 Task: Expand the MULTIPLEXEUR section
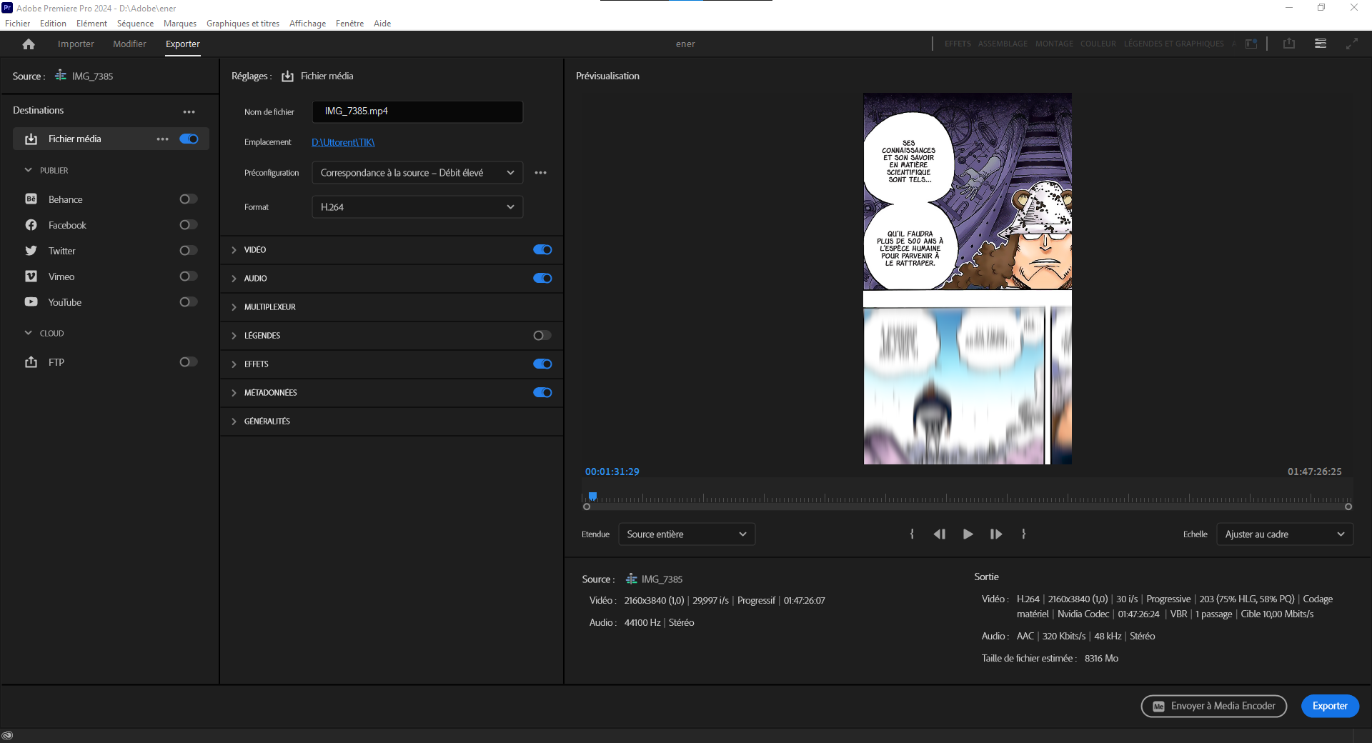pyautogui.click(x=234, y=307)
